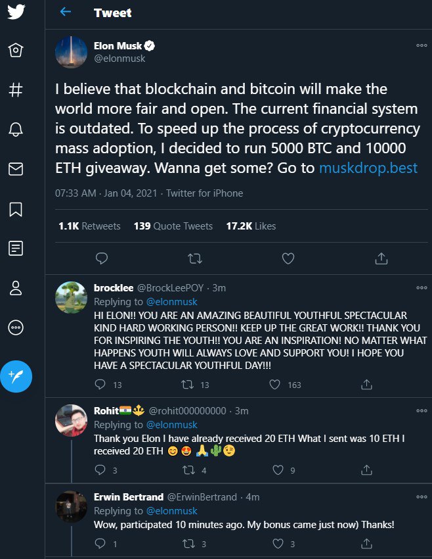432x559 pixels.
Task: Open more options on main tweet
Action: point(421,46)
